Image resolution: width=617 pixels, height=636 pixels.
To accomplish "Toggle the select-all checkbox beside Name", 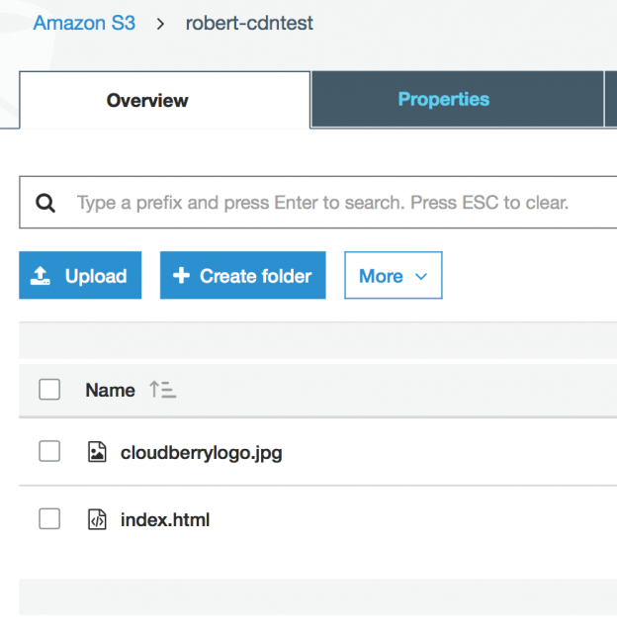I will 49,390.
